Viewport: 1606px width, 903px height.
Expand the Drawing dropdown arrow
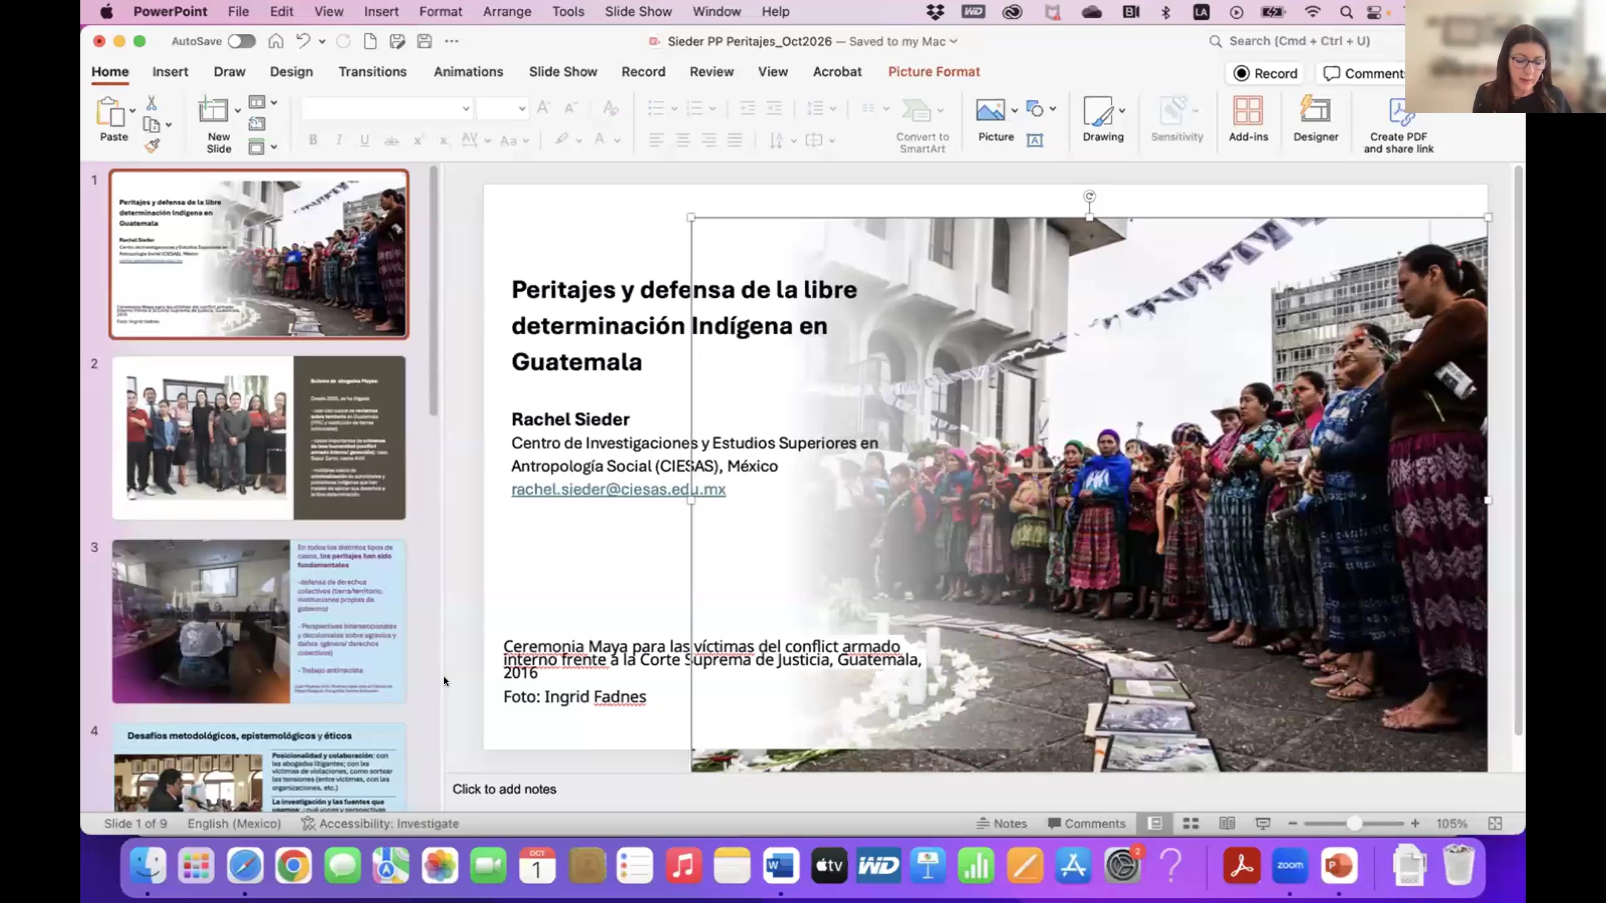point(1122,111)
